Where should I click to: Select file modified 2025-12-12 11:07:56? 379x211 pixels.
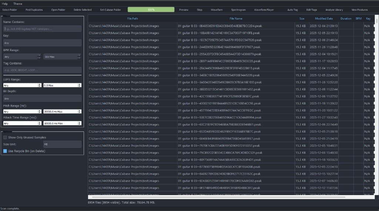pos(231,188)
